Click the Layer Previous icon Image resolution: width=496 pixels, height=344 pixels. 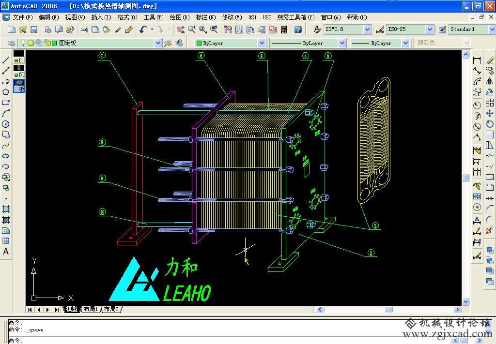[x=179, y=43]
